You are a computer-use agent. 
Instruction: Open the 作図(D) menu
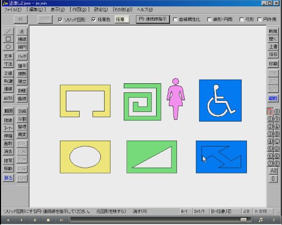coord(79,10)
